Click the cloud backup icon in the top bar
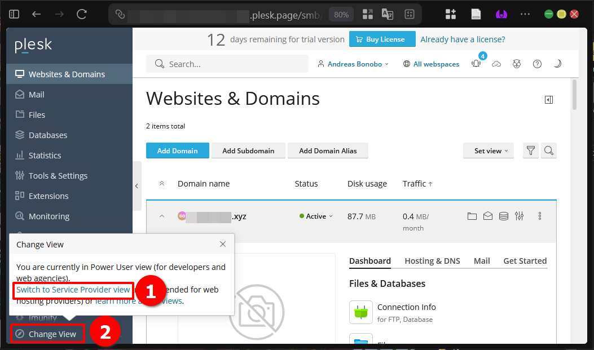 click(496, 64)
